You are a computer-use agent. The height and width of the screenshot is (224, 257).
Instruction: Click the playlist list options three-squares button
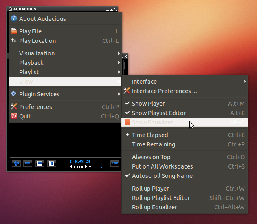pos(115,163)
